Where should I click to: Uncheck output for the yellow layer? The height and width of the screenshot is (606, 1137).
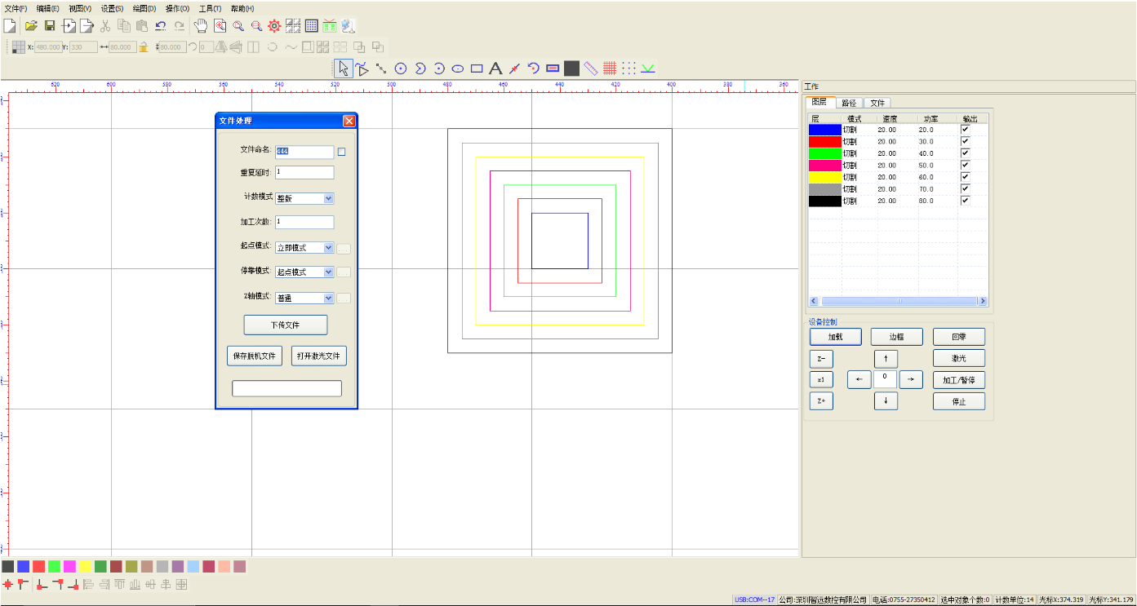(966, 177)
